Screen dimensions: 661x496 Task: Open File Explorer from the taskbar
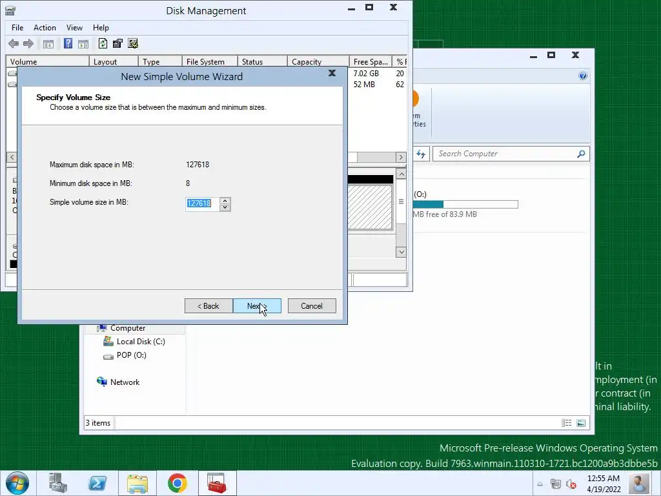coord(137,484)
